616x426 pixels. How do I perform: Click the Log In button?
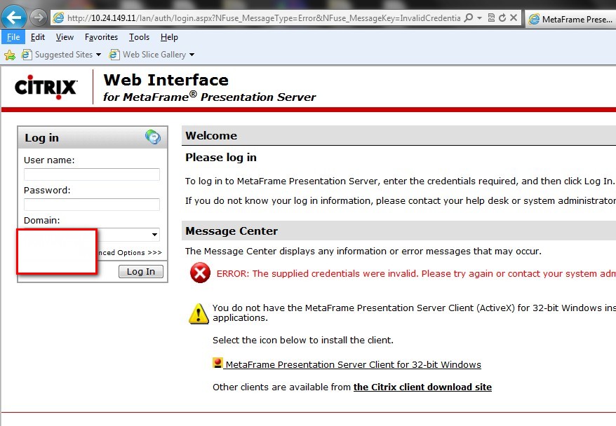pyautogui.click(x=140, y=271)
